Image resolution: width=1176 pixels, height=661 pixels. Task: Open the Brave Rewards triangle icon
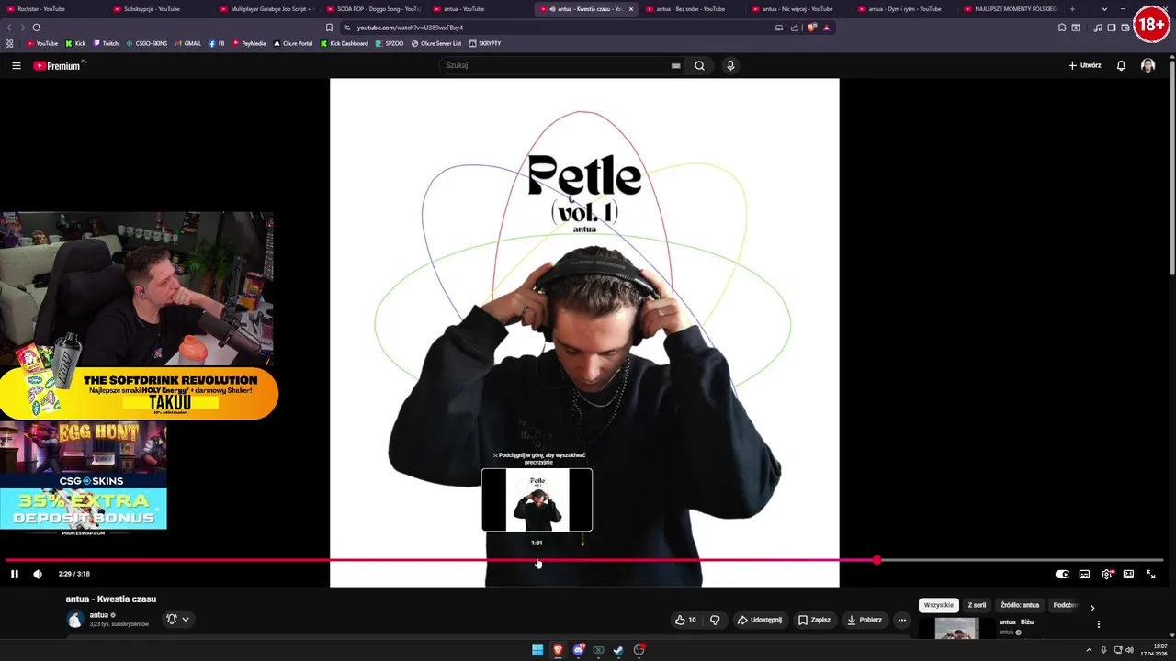coord(826,28)
